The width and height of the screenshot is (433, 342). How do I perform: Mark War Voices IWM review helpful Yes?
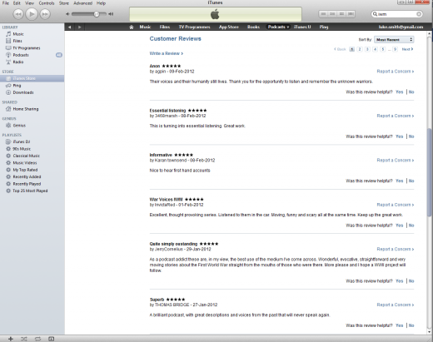coord(399,226)
